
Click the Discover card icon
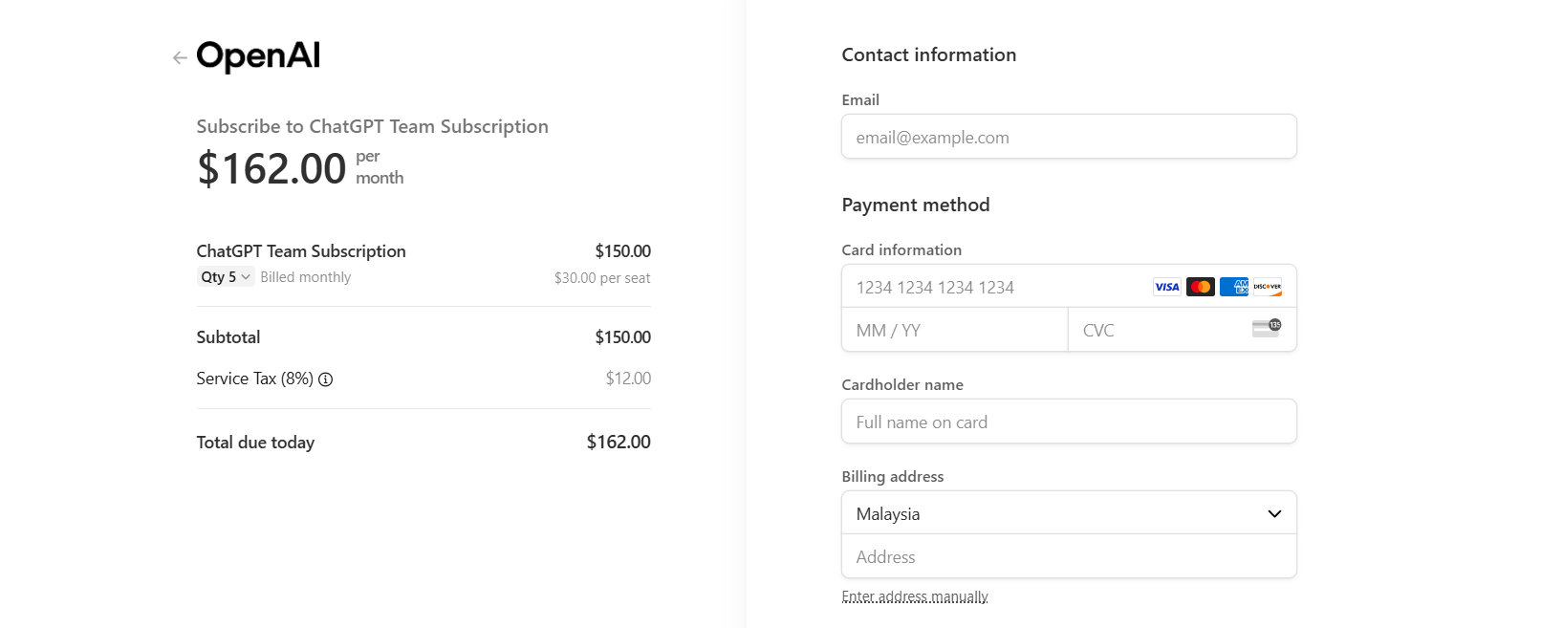click(1268, 287)
